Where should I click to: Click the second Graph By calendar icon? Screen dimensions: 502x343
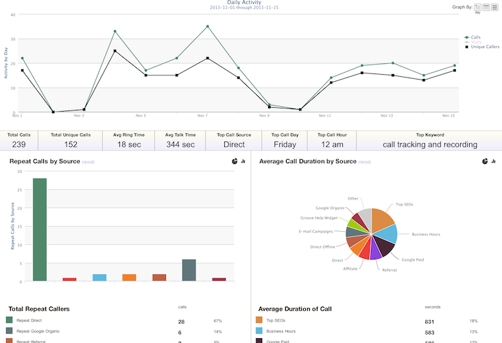(x=486, y=7)
